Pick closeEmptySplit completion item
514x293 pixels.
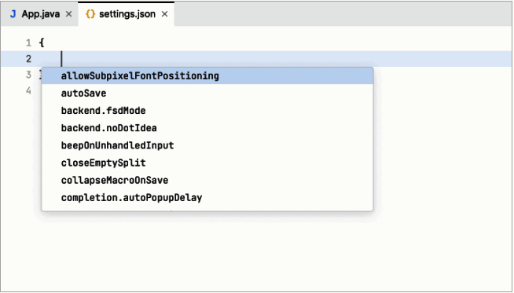tap(207, 163)
